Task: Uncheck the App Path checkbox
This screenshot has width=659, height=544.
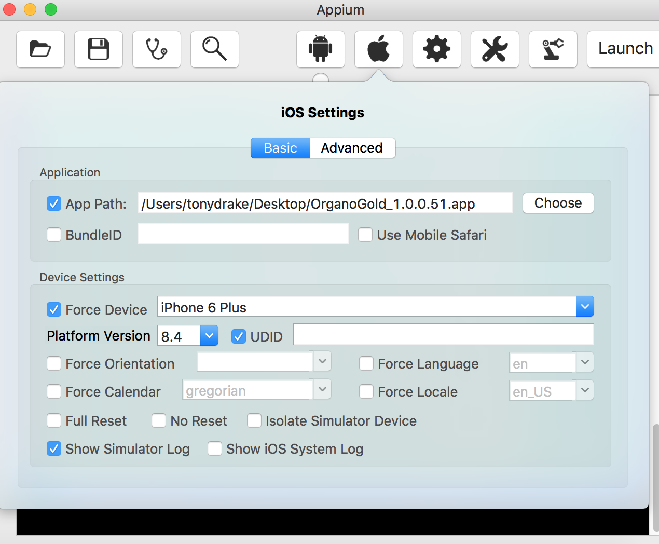Action: [x=54, y=203]
